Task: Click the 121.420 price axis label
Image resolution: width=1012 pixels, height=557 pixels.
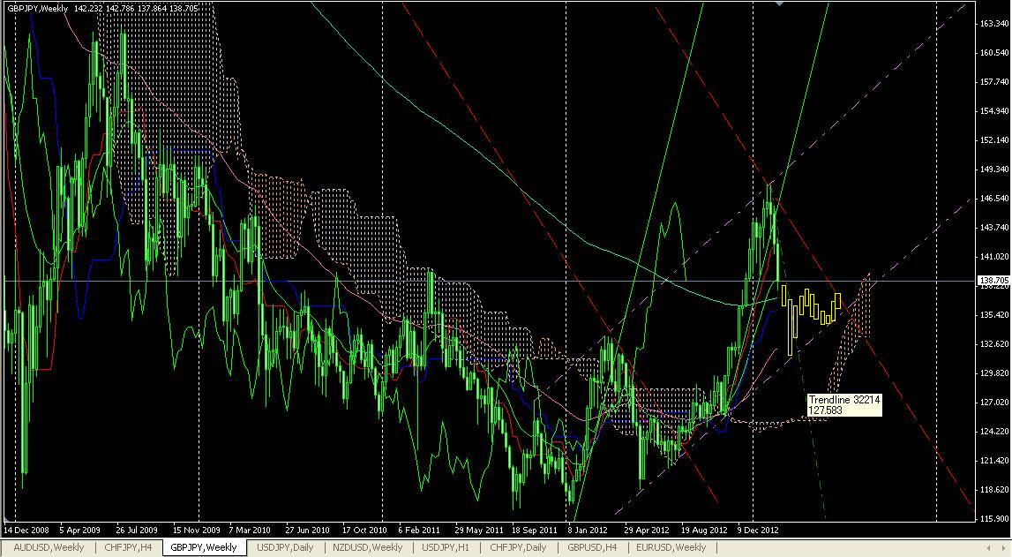Action: tap(994, 460)
